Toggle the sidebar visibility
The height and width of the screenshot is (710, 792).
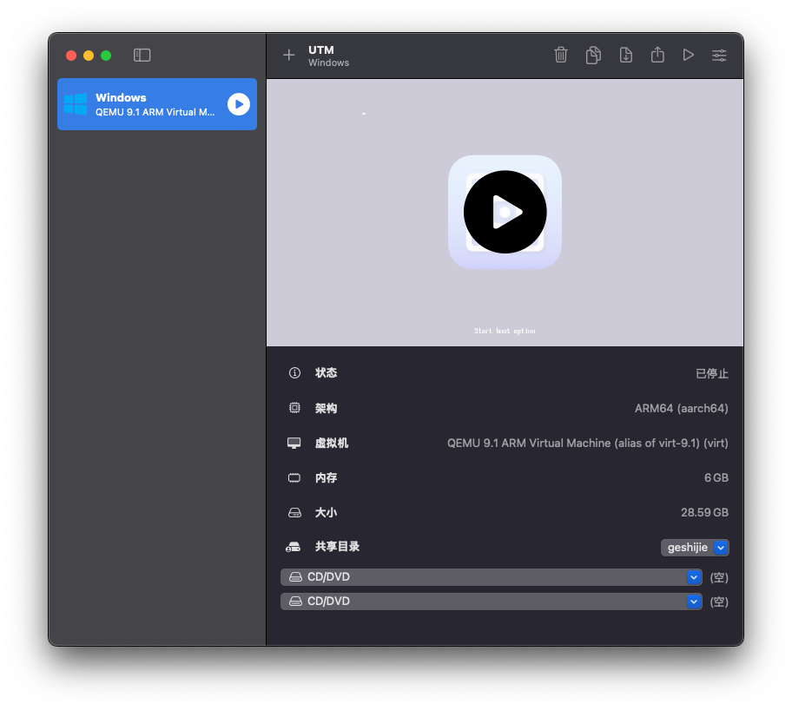(142, 56)
